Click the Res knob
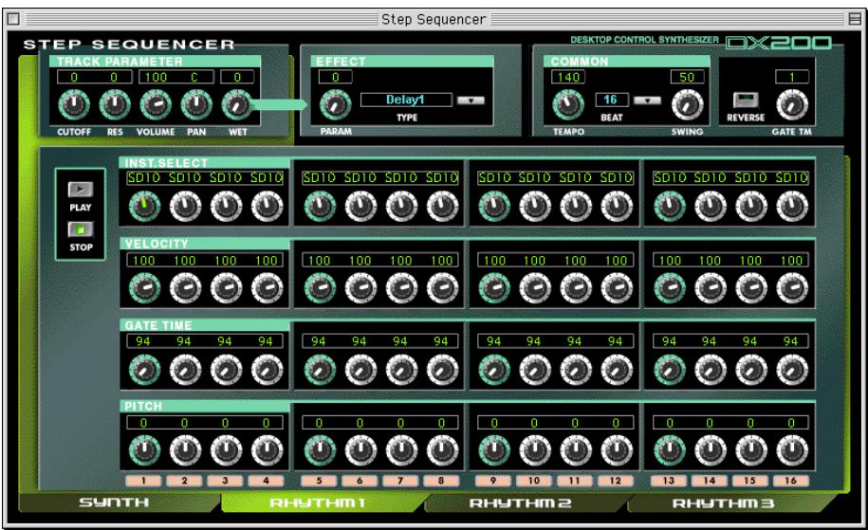Image resolution: width=868 pixels, height=530 pixels. pos(115,105)
